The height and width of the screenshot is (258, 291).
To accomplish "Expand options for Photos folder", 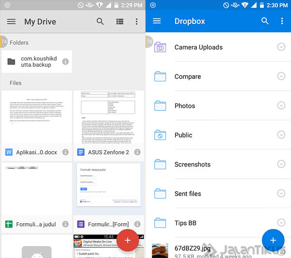I will pos(281,106).
